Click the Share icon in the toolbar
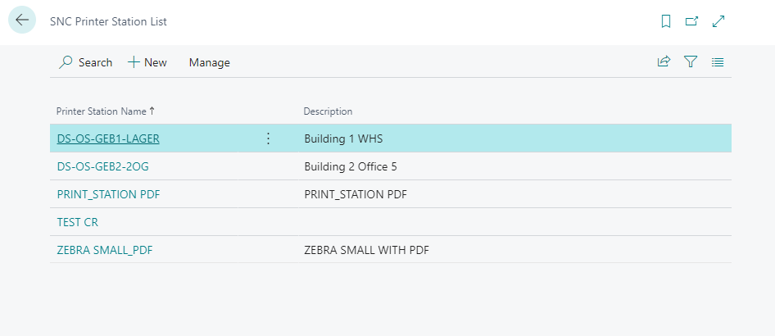775x336 pixels. tap(664, 61)
